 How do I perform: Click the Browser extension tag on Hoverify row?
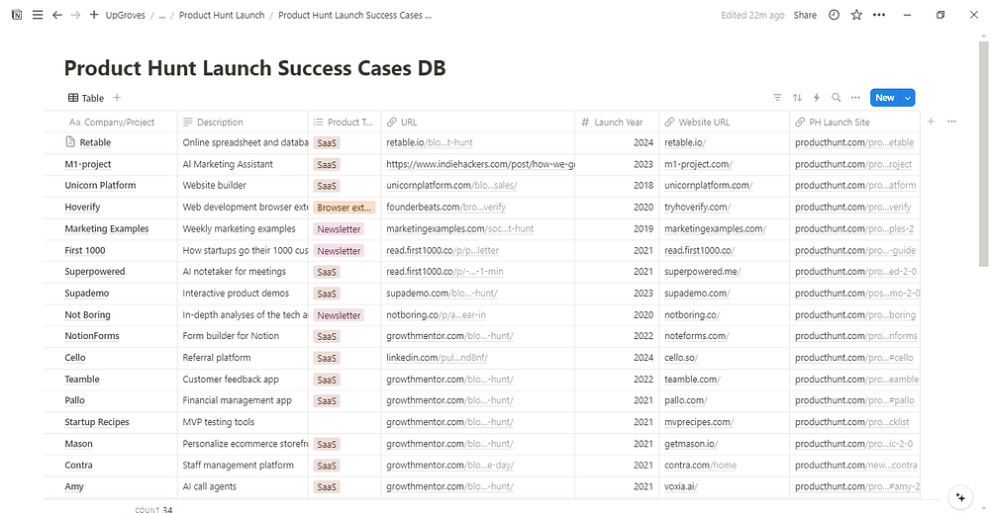click(x=344, y=208)
